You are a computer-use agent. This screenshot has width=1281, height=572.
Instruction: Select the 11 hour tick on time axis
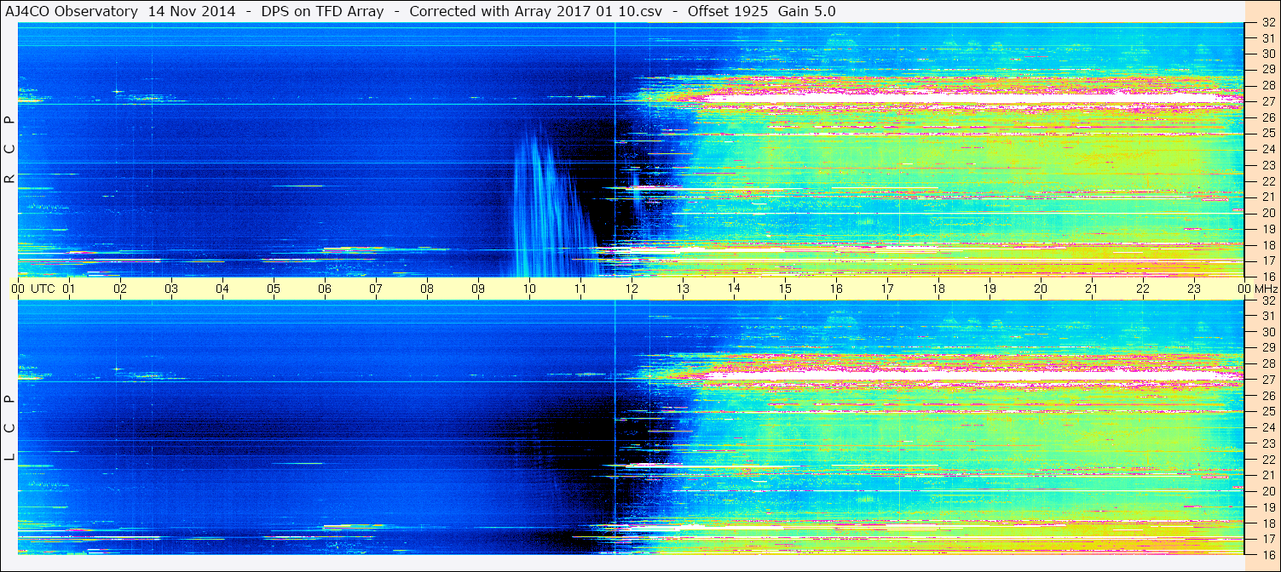click(580, 289)
